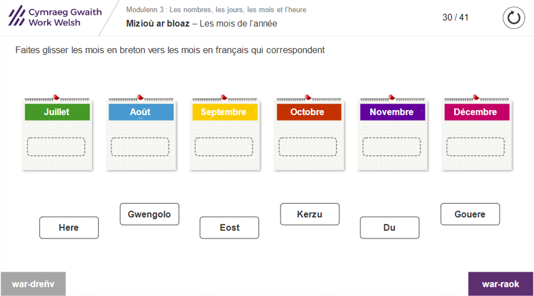534x296 pixels.
Task: Click the Cymraeg Gwaith Work Welsh logo
Action: [55, 17]
